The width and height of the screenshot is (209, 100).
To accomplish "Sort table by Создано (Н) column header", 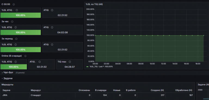I will pos(157,90).
